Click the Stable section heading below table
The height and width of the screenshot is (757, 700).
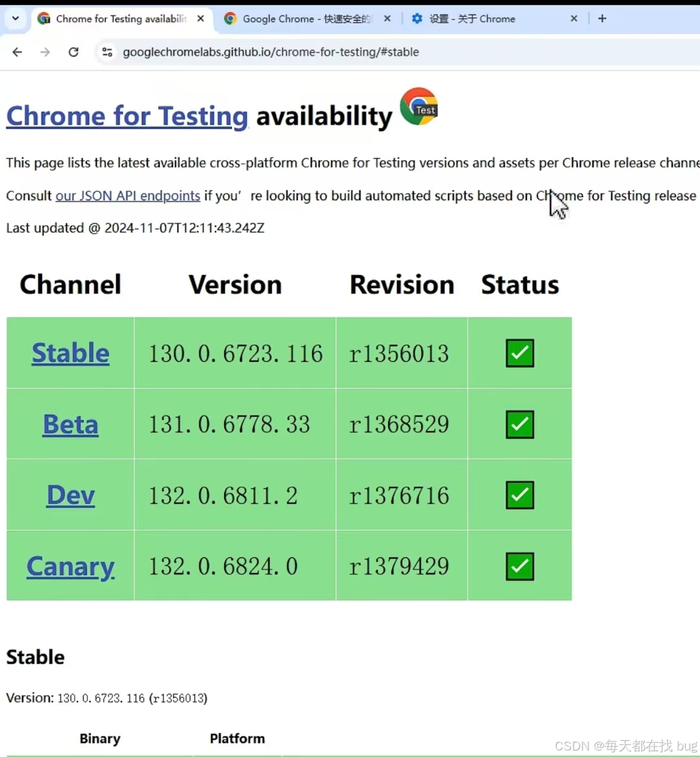(x=35, y=658)
